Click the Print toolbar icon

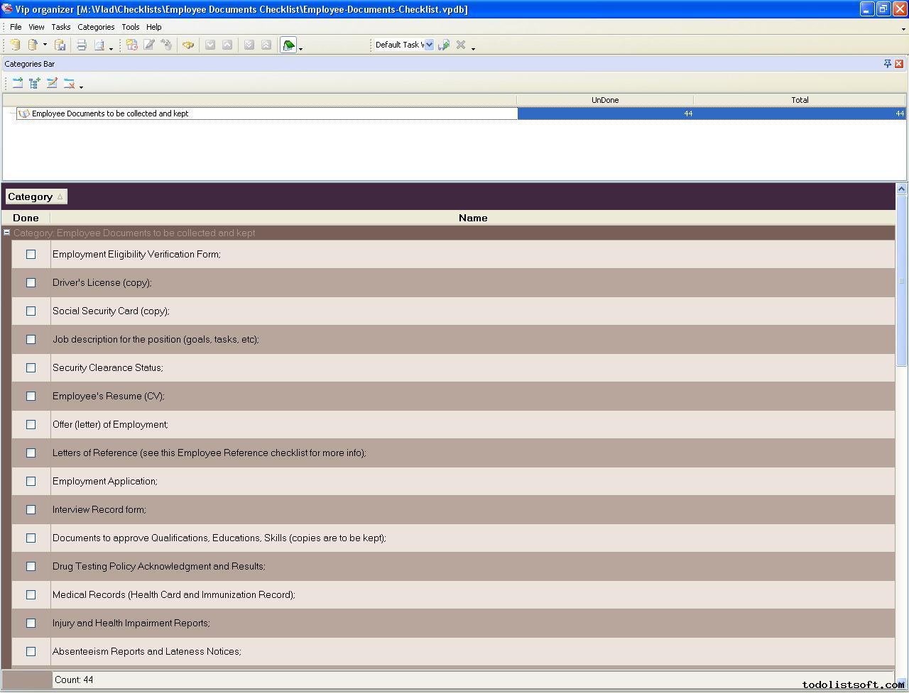(82, 45)
